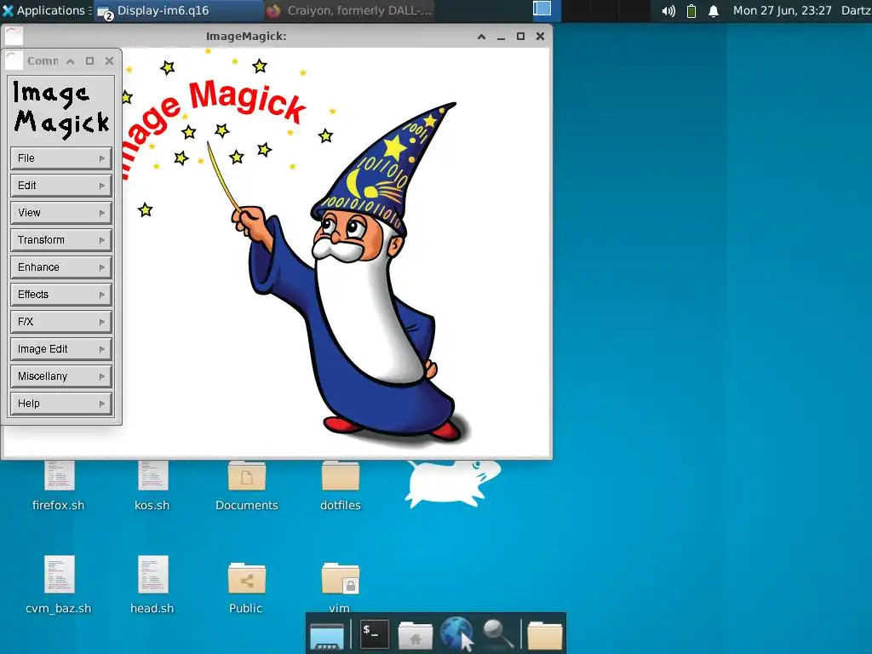Select the head.sh file icon
Image resolution: width=872 pixels, height=654 pixels.
153,575
